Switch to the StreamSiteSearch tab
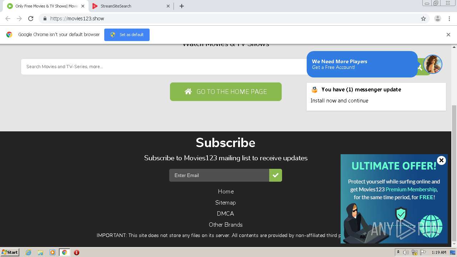 (x=131, y=6)
